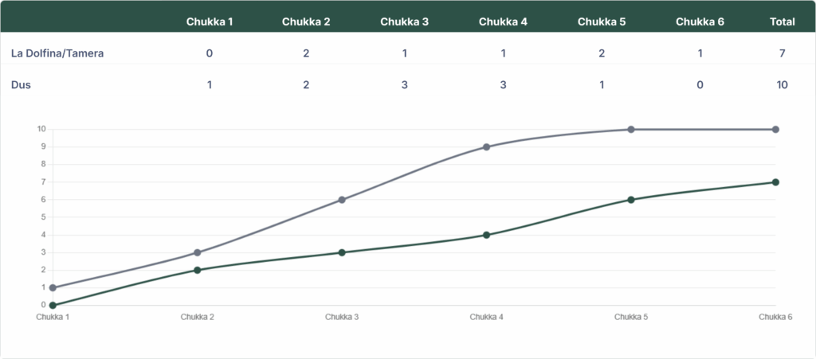Click the Chukka 3 column header
816x359 pixels.
tap(404, 21)
